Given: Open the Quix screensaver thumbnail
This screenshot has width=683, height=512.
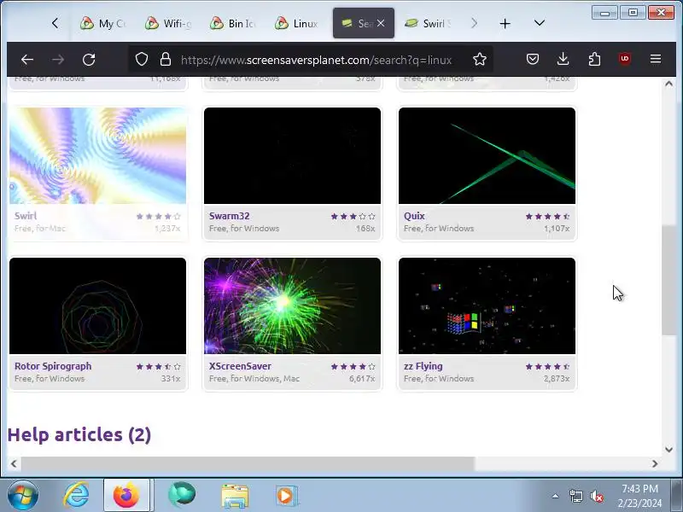Looking at the screenshot, I should tap(487, 155).
